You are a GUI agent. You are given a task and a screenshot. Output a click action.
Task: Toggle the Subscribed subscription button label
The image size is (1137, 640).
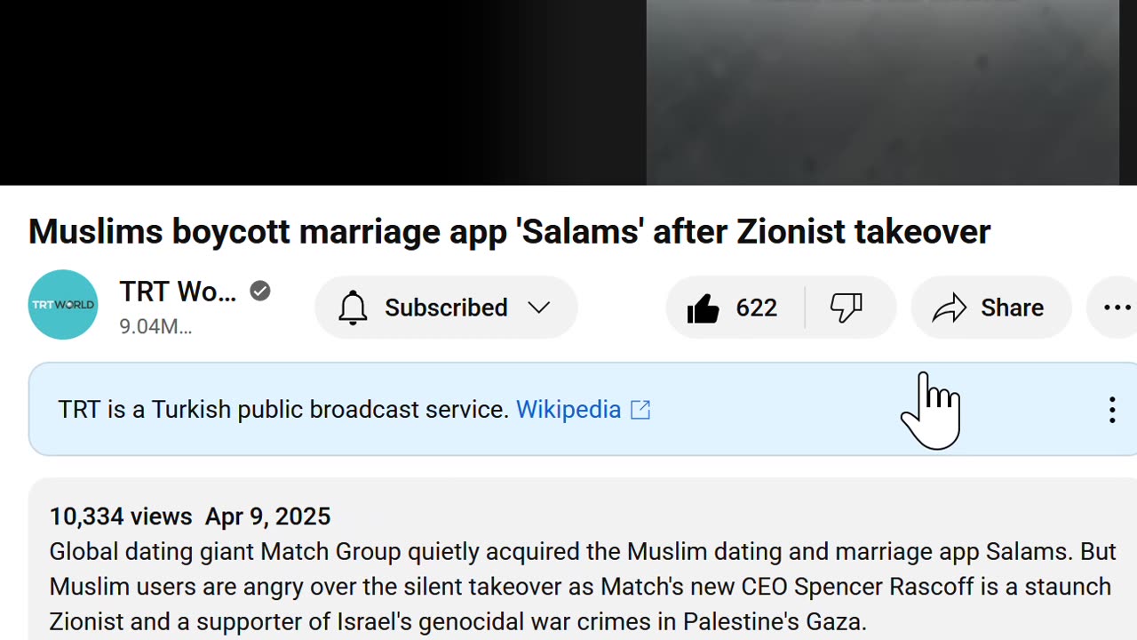click(446, 308)
